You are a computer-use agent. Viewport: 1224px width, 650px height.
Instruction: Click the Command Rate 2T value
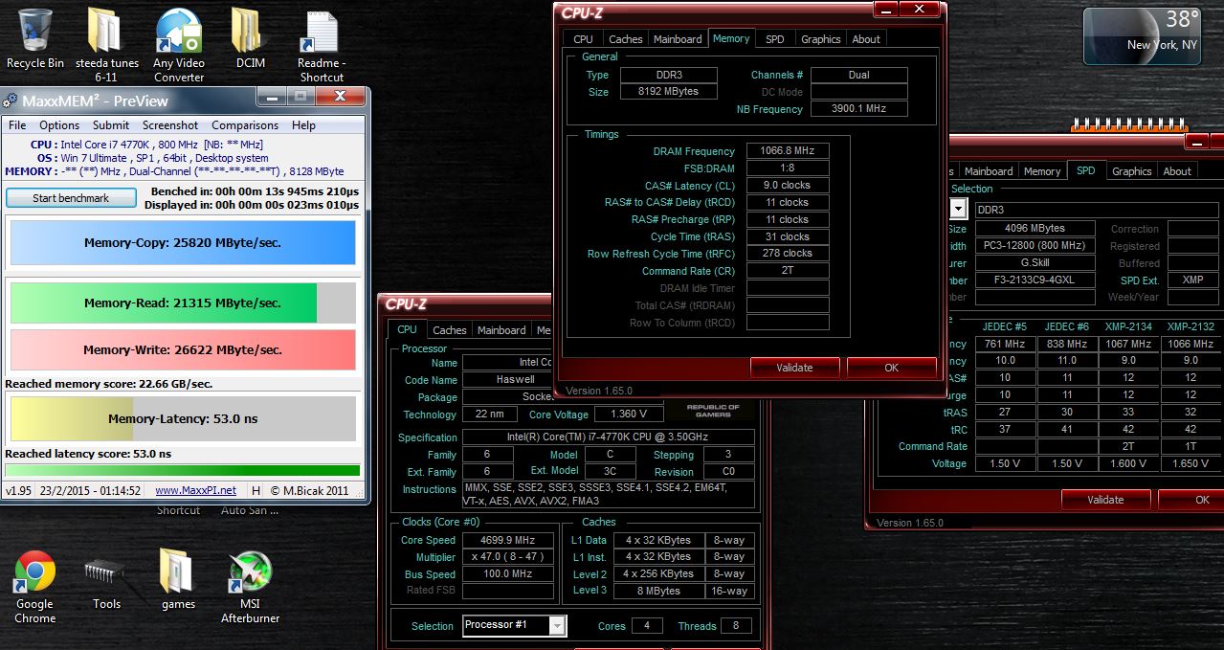click(786, 271)
